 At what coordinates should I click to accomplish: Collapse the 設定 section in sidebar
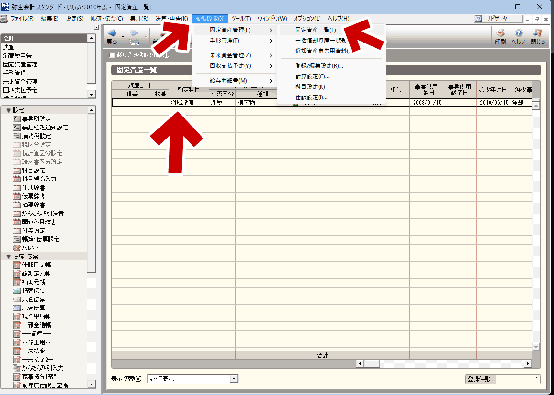pos(8,110)
